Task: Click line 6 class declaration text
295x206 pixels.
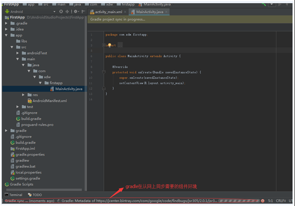Action: click(x=143, y=56)
